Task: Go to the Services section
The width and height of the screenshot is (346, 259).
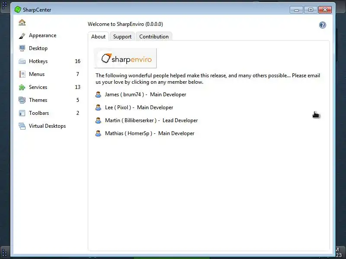Action: [x=38, y=87]
